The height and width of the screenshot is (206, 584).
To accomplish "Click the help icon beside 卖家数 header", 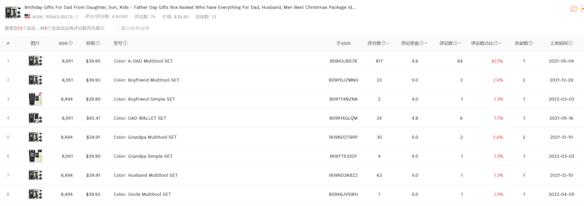I will click(x=530, y=44).
